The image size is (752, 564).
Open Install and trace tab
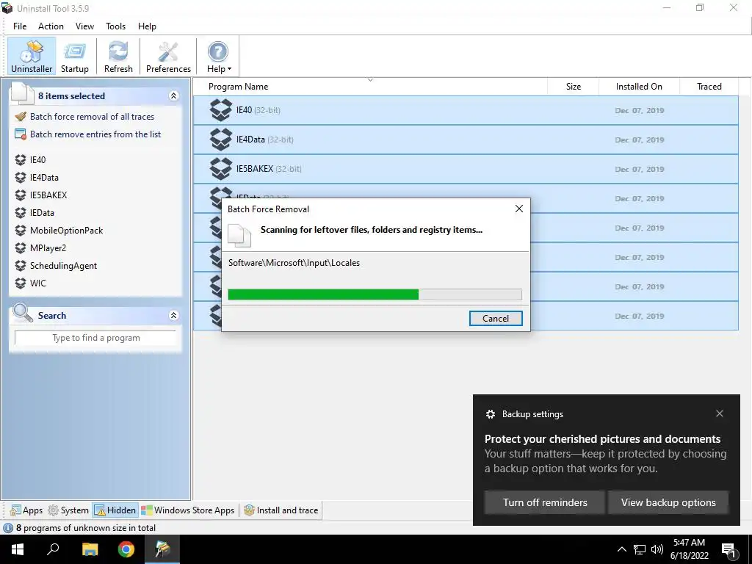click(281, 510)
